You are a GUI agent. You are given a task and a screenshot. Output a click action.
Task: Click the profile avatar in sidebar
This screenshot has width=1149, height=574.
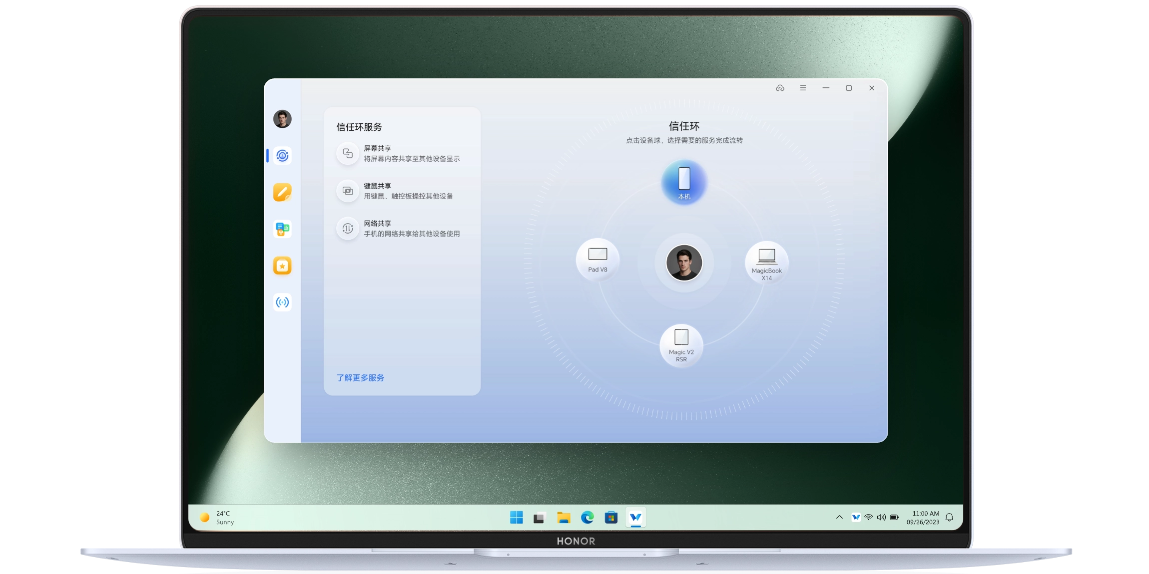[282, 119]
